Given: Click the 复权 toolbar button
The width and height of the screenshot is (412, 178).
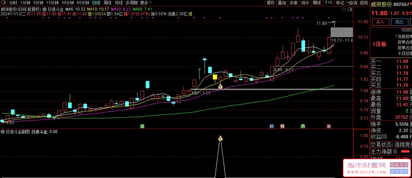Looking at the screenshot, I should pyautogui.click(x=271, y=3).
